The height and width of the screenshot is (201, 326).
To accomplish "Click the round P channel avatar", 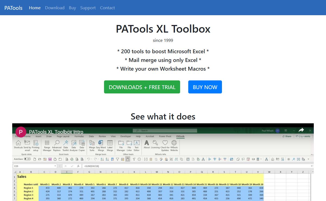I will coord(21,132).
